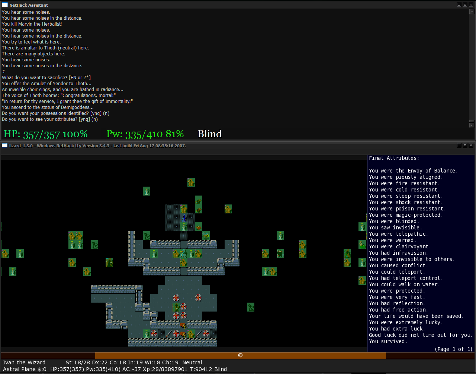Screen dimensions: 476x374
Task: Click the cloaked reaper tile holding a skull shield
Action: pyautogui.click(x=109, y=262)
